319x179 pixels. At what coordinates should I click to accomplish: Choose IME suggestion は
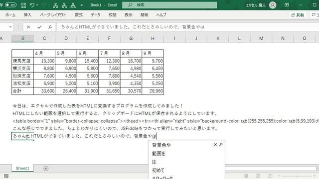pyautogui.click(x=154, y=162)
